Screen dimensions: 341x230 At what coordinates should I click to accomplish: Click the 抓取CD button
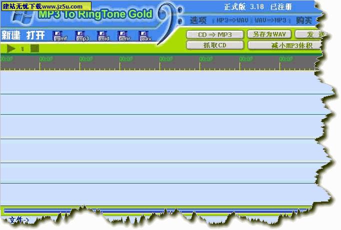click(x=215, y=45)
